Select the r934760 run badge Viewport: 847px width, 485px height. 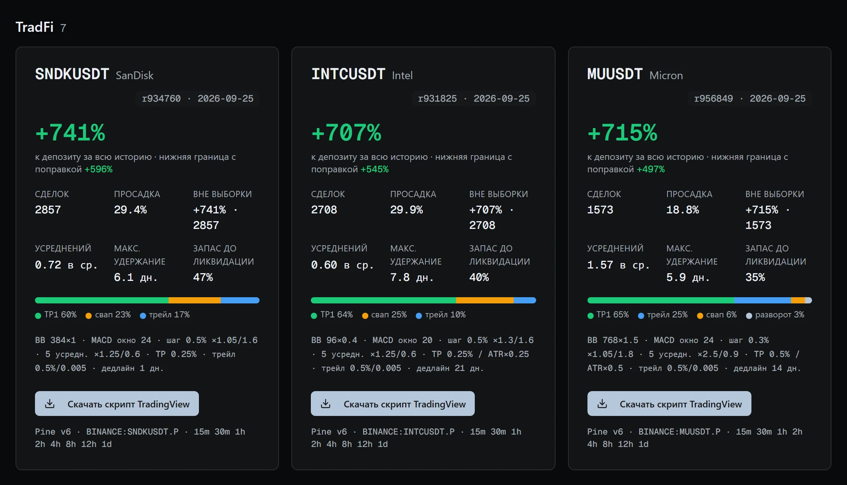pyautogui.click(x=197, y=99)
